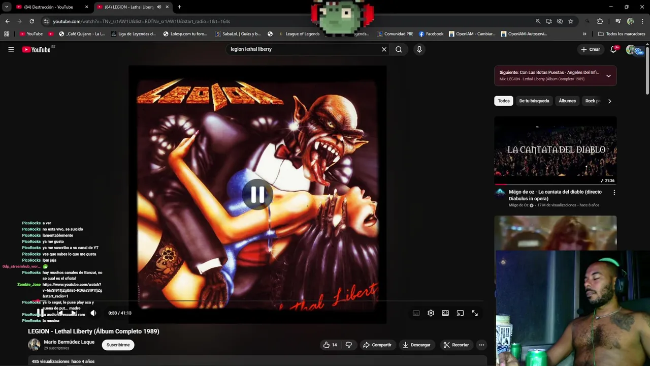Select the Todos filter chip
The width and height of the screenshot is (650, 366).
point(504,101)
